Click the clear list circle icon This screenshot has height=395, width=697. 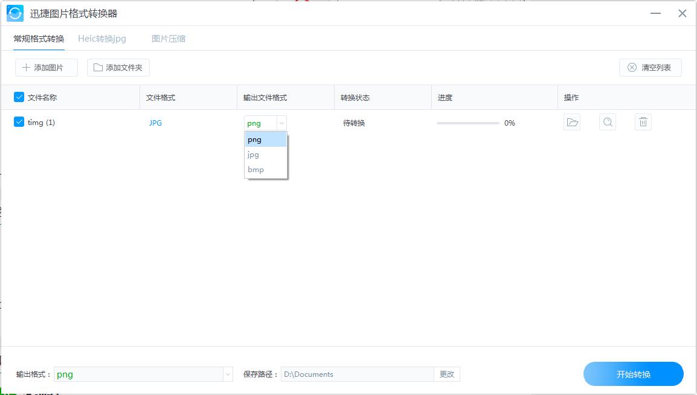click(x=632, y=67)
